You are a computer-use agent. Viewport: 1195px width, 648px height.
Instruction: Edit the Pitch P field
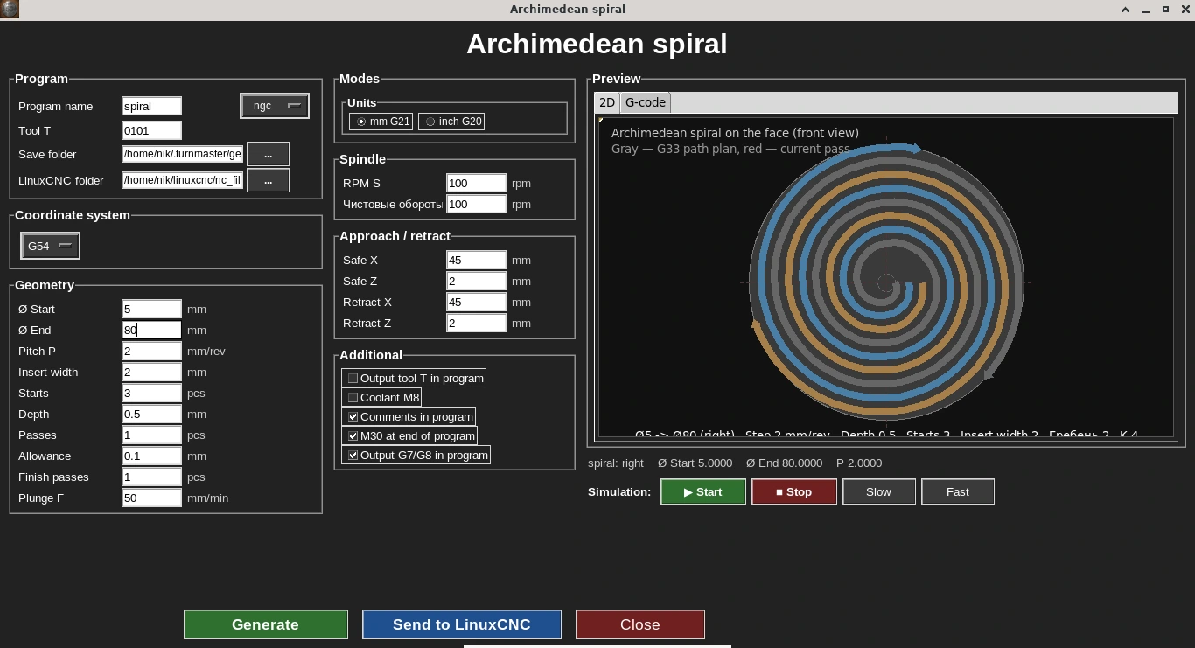point(151,351)
